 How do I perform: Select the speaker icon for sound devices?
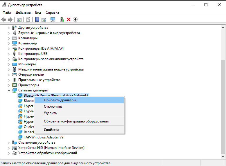pyautogui.click(x=15, y=33)
